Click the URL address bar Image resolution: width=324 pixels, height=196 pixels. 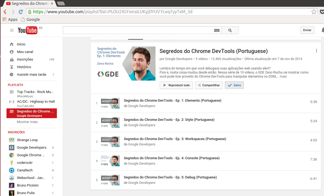[171, 12]
